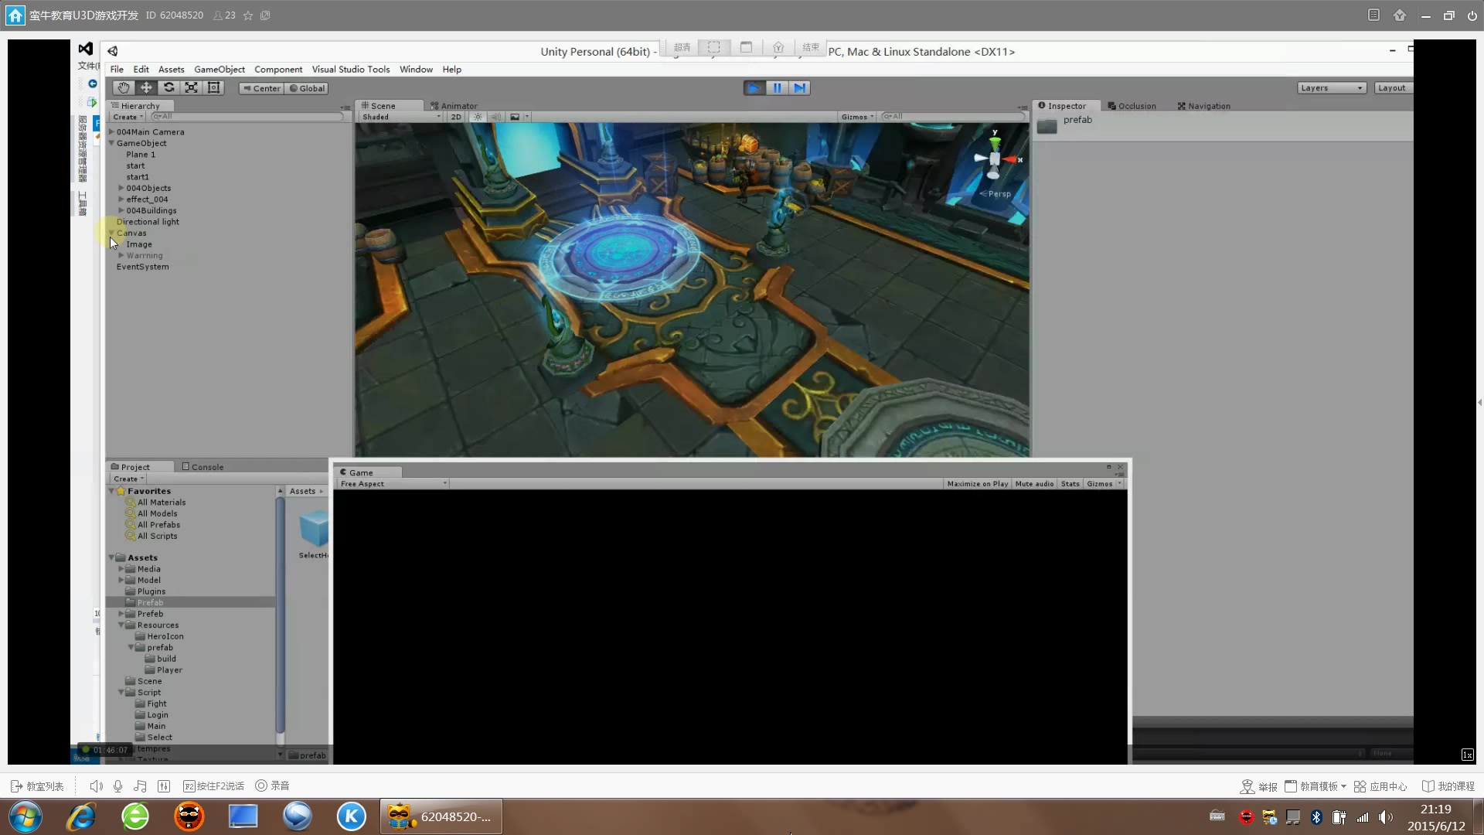1484x835 pixels.
Task: Toggle scene lighting sun icon
Action: (478, 117)
